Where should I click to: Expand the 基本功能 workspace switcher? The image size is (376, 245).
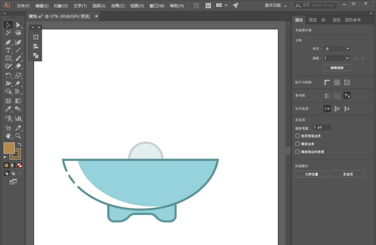click(276, 6)
